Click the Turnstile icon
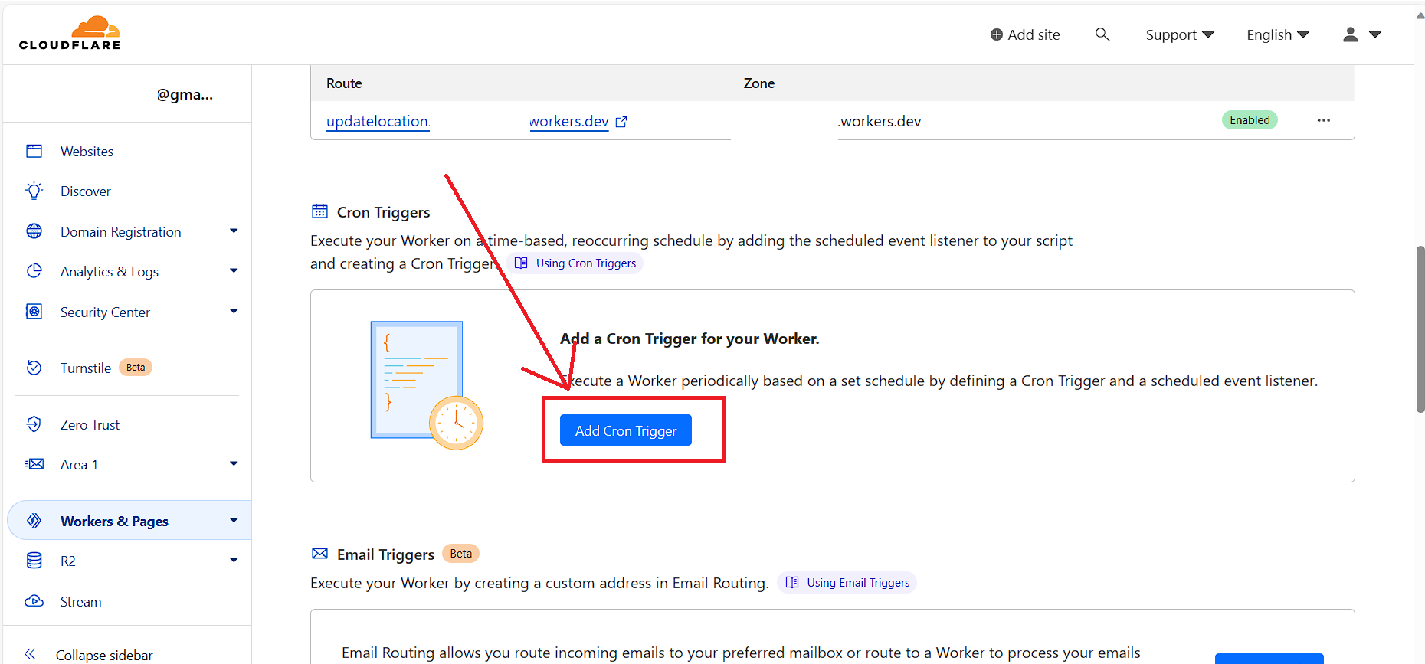 coord(34,368)
